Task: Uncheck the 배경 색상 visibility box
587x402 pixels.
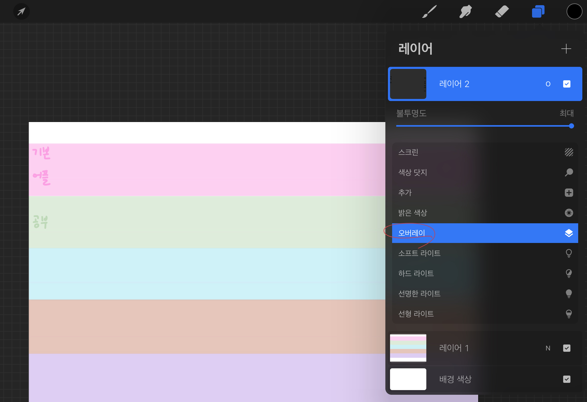Action: pos(567,379)
